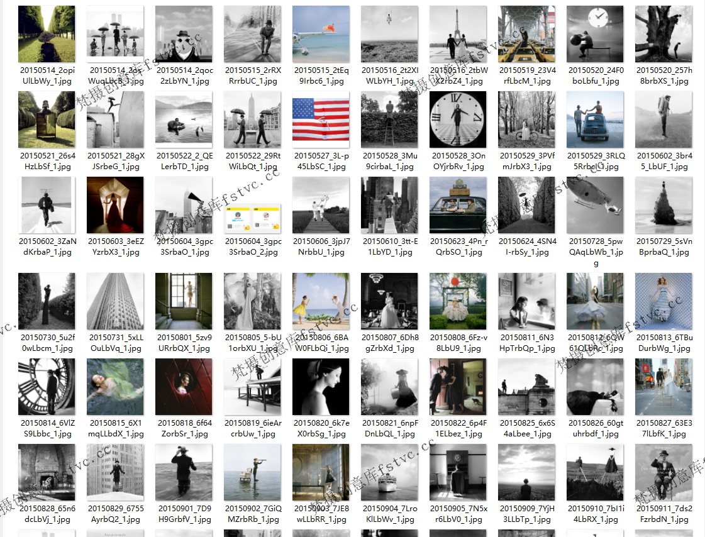Open the woman profile portrait thumbnail 20150820_6k7eX0rbSg_1.jpg
Image resolution: width=705 pixels, height=537 pixels.
pos(321,387)
